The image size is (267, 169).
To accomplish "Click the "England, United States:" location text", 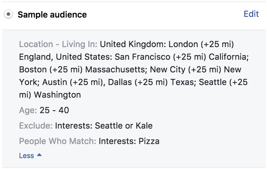I will tap(66, 57).
